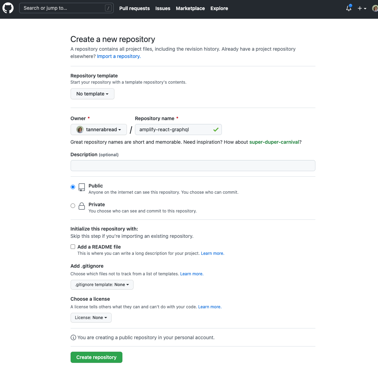Viewport: 378px width, 376px height.
Task: Click the public repository book icon
Action: point(82,187)
